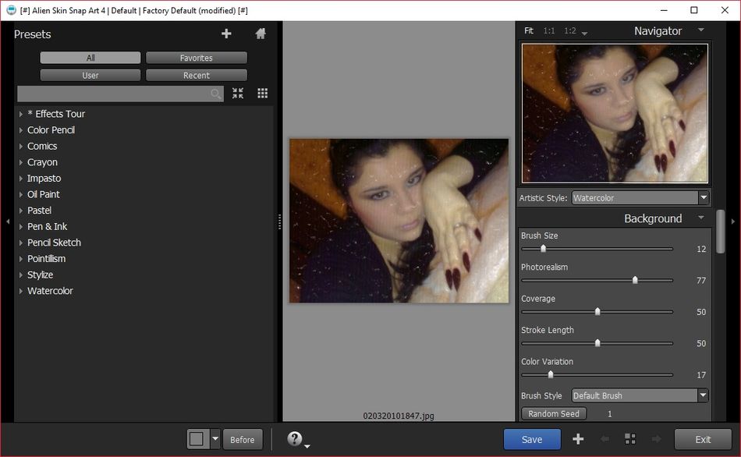Screen dimensions: 741x457
Task: Click the main preview image
Action: click(x=399, y=221)
